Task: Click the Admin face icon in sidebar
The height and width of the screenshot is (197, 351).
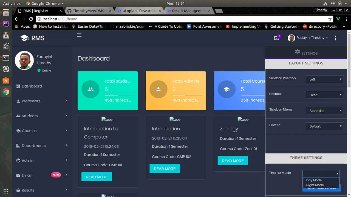Action: click(x=18, y=161)
